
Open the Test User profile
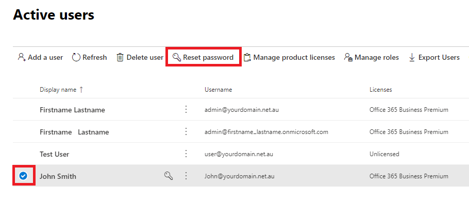55,154
